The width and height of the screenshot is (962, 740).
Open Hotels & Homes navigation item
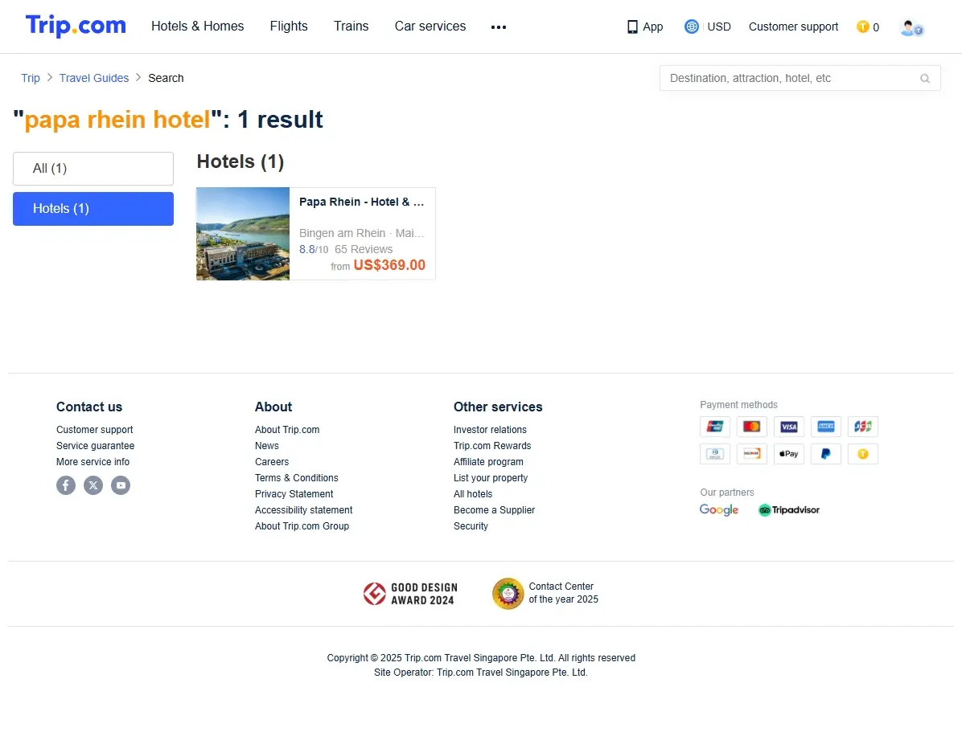point(198,27)
